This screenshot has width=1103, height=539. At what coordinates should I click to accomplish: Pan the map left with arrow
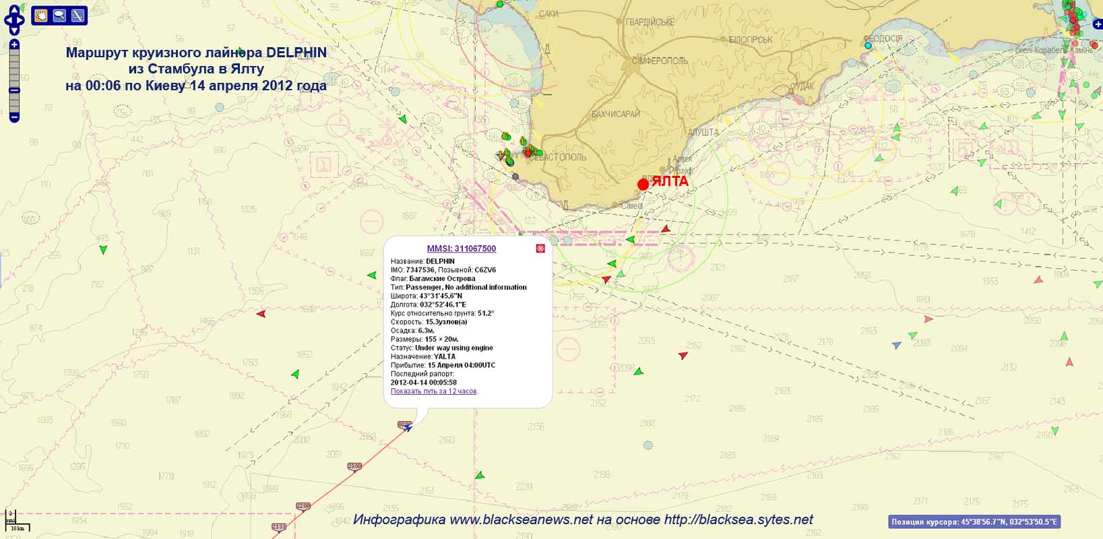pyautogui.click(x=7, y=20)
